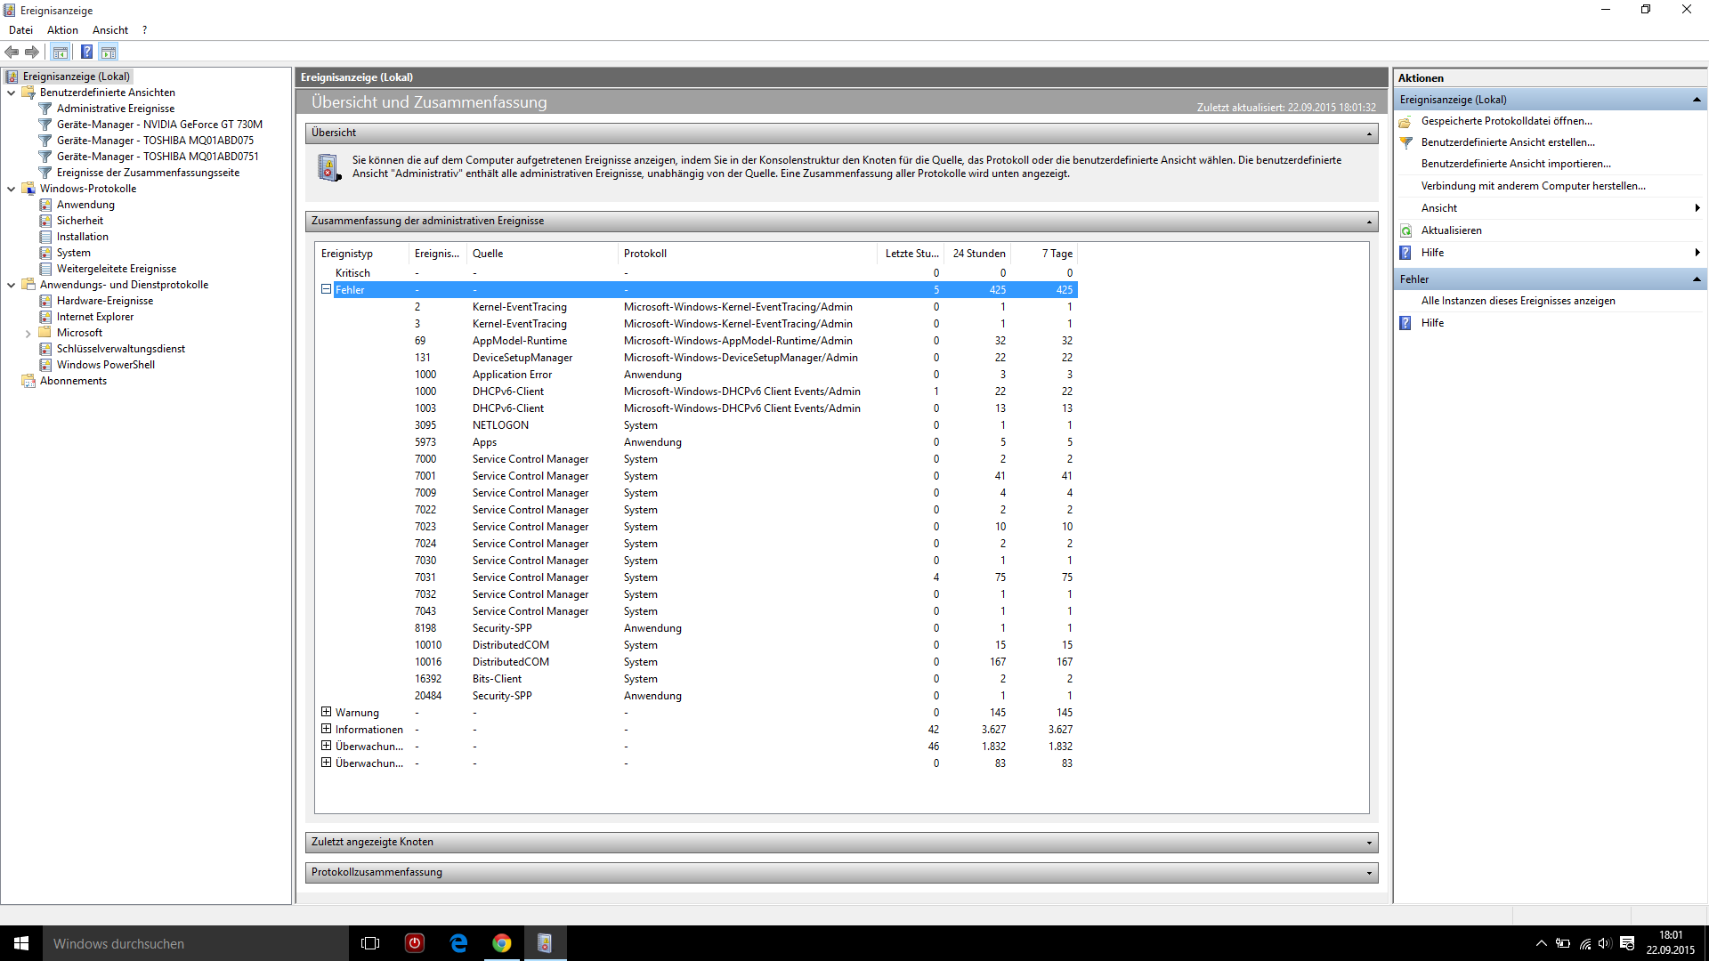The height and width of the screenshot is (961, 1709).
Task: Open custom view creation via filter icon
Action: (1406, 142)
